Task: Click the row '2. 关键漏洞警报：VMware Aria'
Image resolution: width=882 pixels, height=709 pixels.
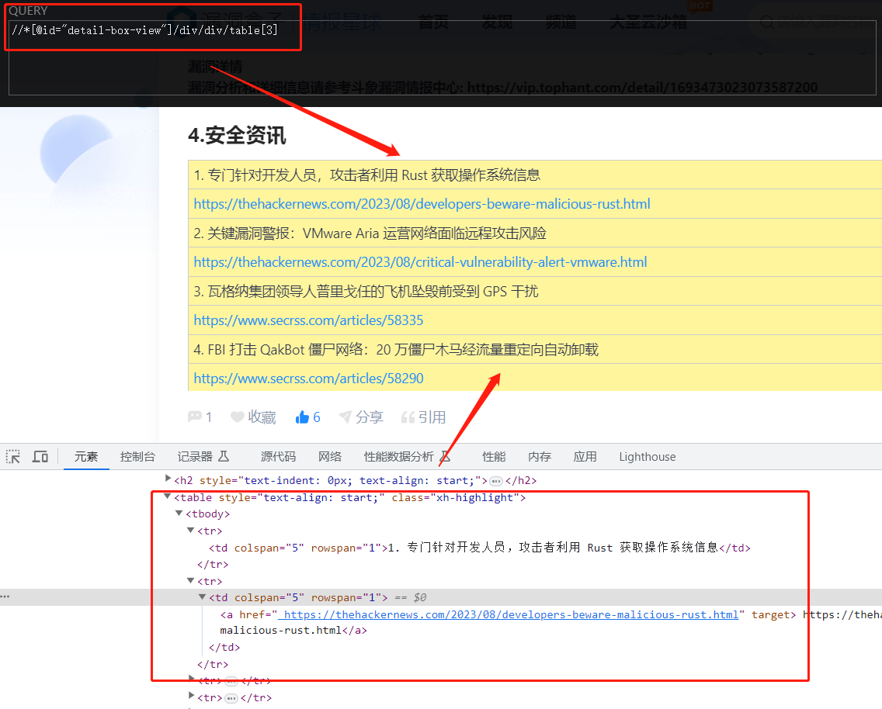Action: click(535, 233)
